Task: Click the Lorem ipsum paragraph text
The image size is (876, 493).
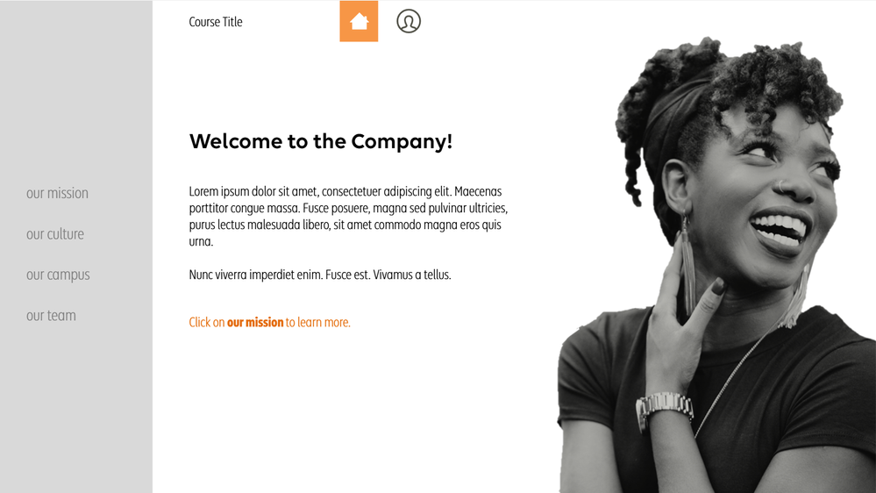Action: tap(348, 217)
